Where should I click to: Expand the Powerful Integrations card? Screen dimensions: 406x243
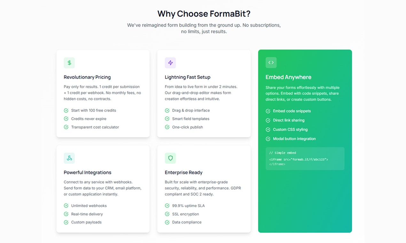click(x=103, y=189)
